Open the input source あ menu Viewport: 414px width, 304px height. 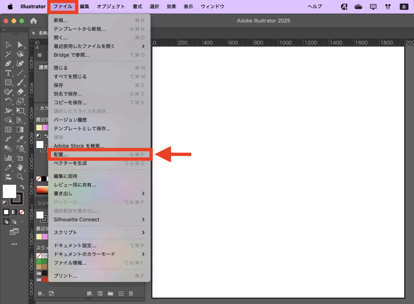pyautogui.click(x=404, y=6)
